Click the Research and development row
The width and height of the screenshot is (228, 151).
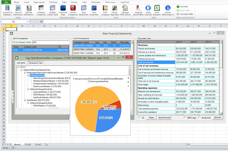point(178,91)
